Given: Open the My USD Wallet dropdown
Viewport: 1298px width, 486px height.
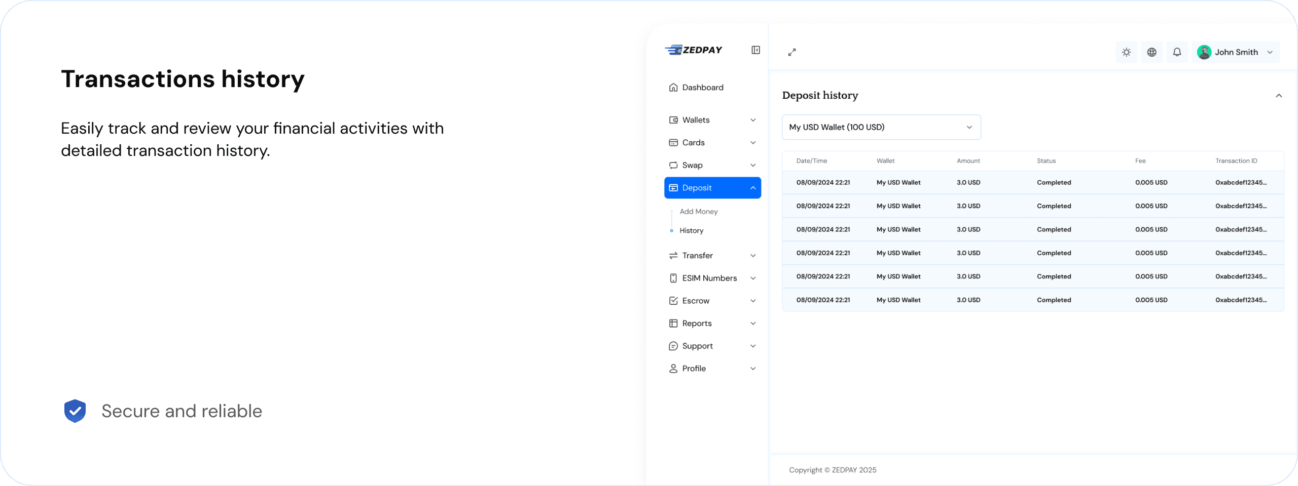Looking at the screenshot, I should [x=881, y=127].
